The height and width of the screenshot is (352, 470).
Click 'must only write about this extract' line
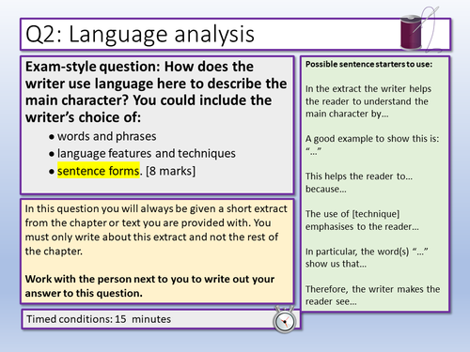coord(151,237)
